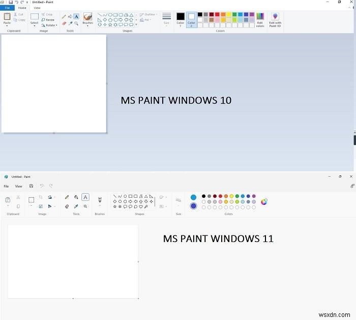
Task: Open the View menu in Windows 11 Paint
Action: [19, 186]
